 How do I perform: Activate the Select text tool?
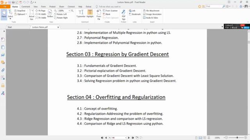10,14
